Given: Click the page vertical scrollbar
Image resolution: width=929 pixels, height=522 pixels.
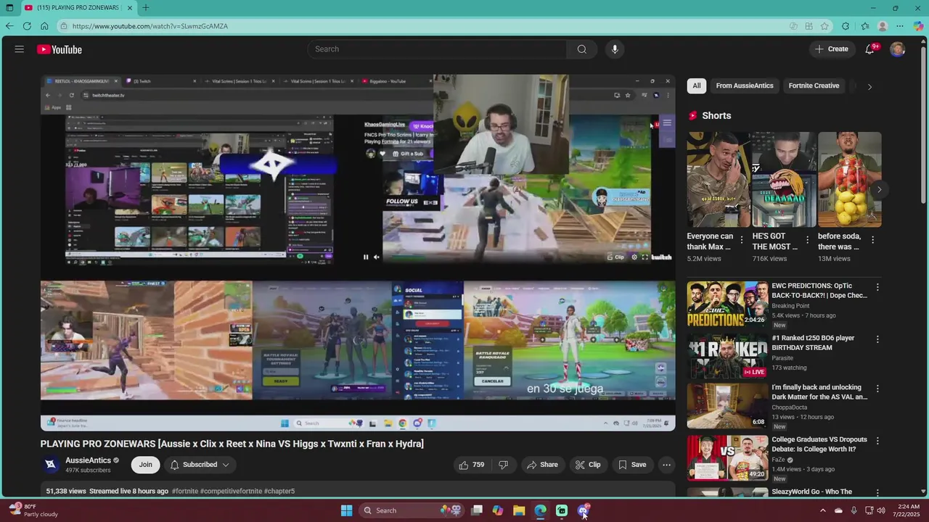Looking at the screenshot, I should point(923,268).
